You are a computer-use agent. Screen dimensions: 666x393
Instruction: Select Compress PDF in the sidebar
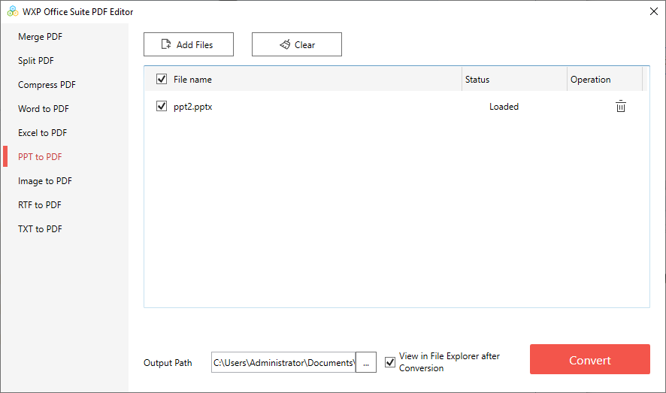click(47, 85)
